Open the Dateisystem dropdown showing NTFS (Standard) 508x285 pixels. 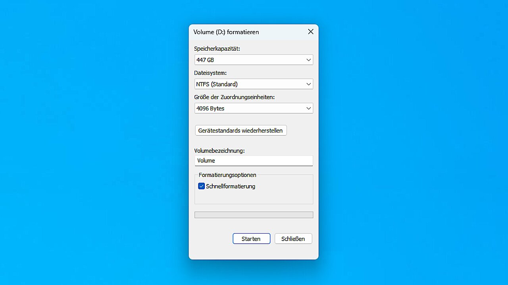(250, 84)
